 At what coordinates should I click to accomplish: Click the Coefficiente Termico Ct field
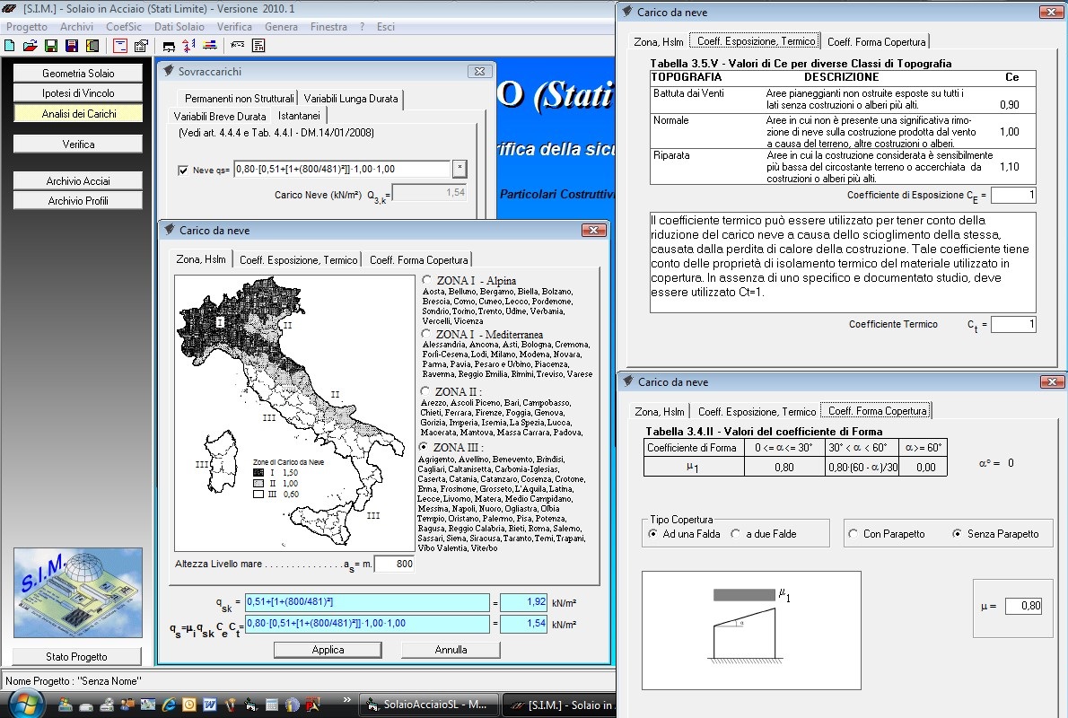tap(1013, 324)
